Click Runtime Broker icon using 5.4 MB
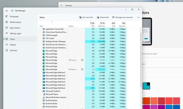 (x=44, y=100)
